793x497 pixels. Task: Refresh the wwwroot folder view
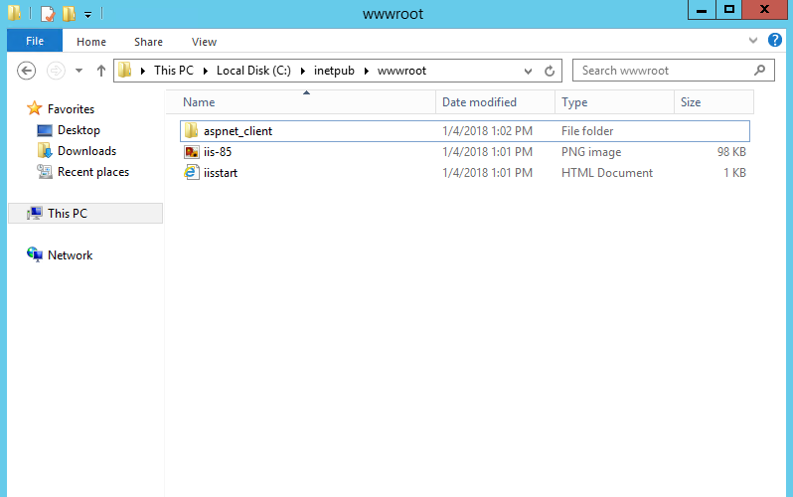click(x=550, y=71)
